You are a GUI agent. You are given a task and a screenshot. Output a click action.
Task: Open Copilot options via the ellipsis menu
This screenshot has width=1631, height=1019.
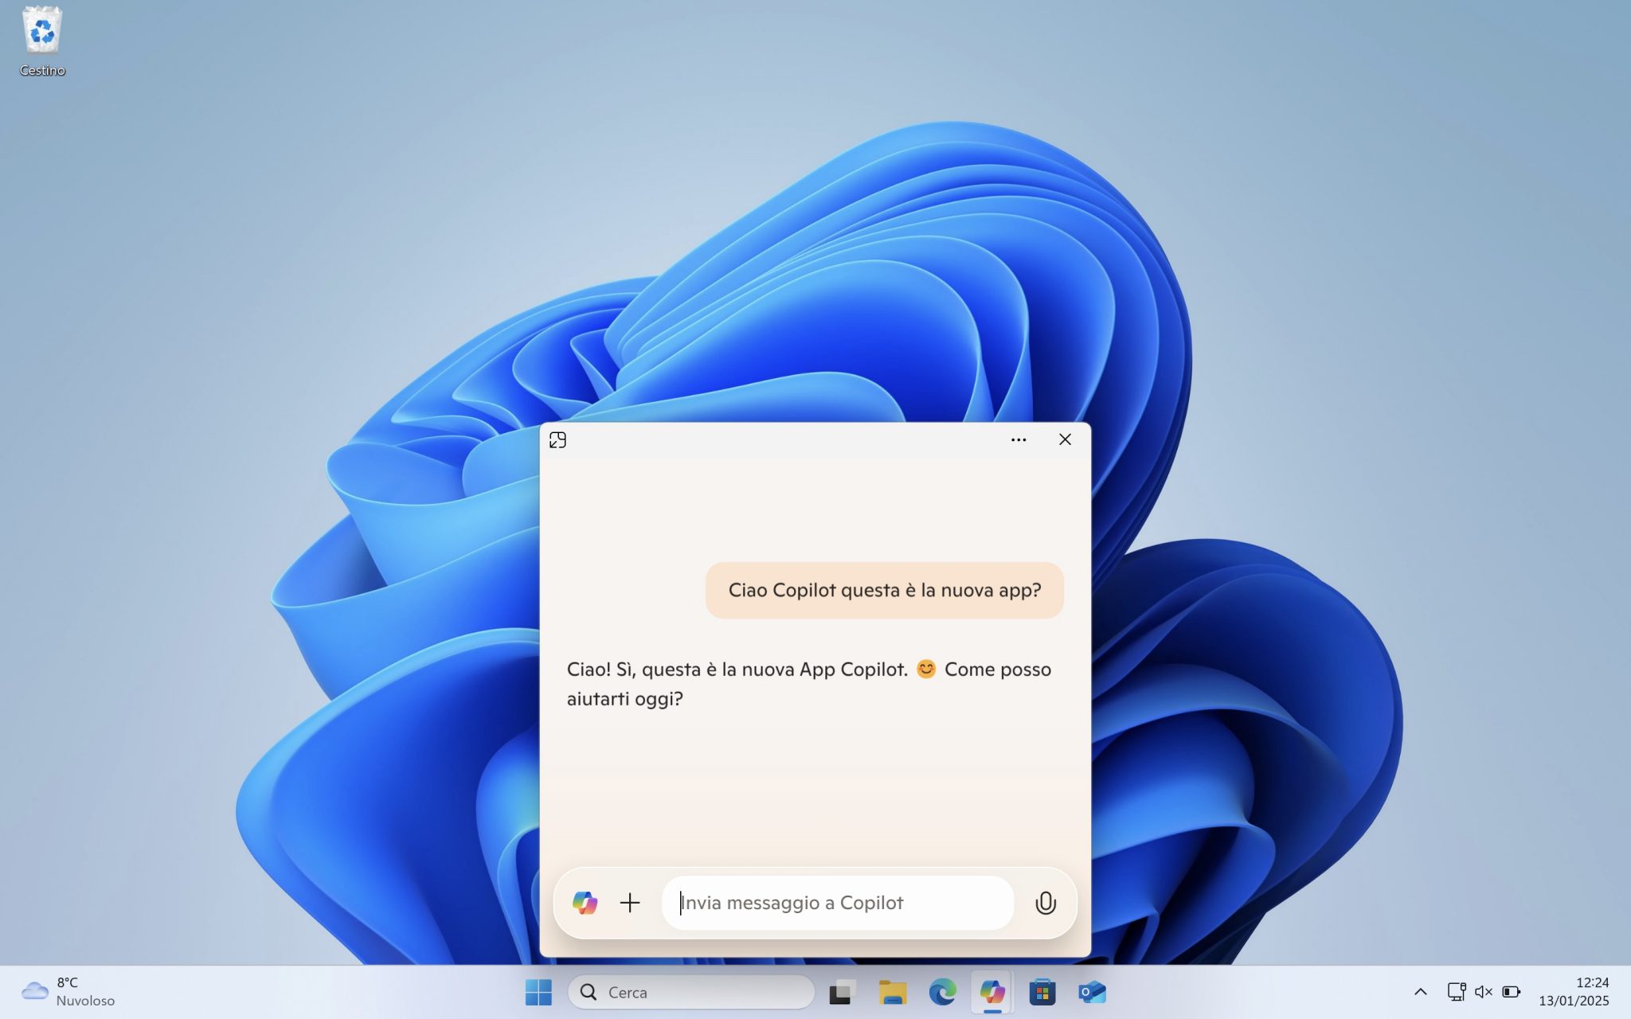[x=1019, y=439]
